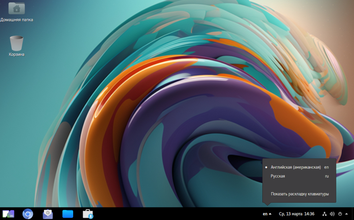Collapse the en keyboard layout indicator
Viewport: 354px width, 220px height.
pyautogui.click(x=267, y=214)
